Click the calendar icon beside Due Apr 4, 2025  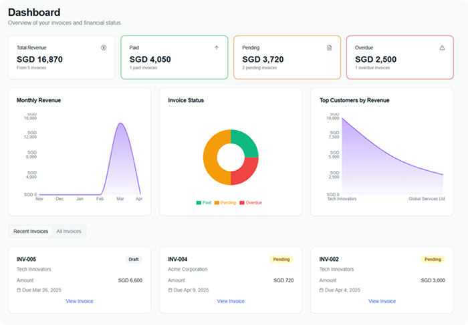pos(322,291)
